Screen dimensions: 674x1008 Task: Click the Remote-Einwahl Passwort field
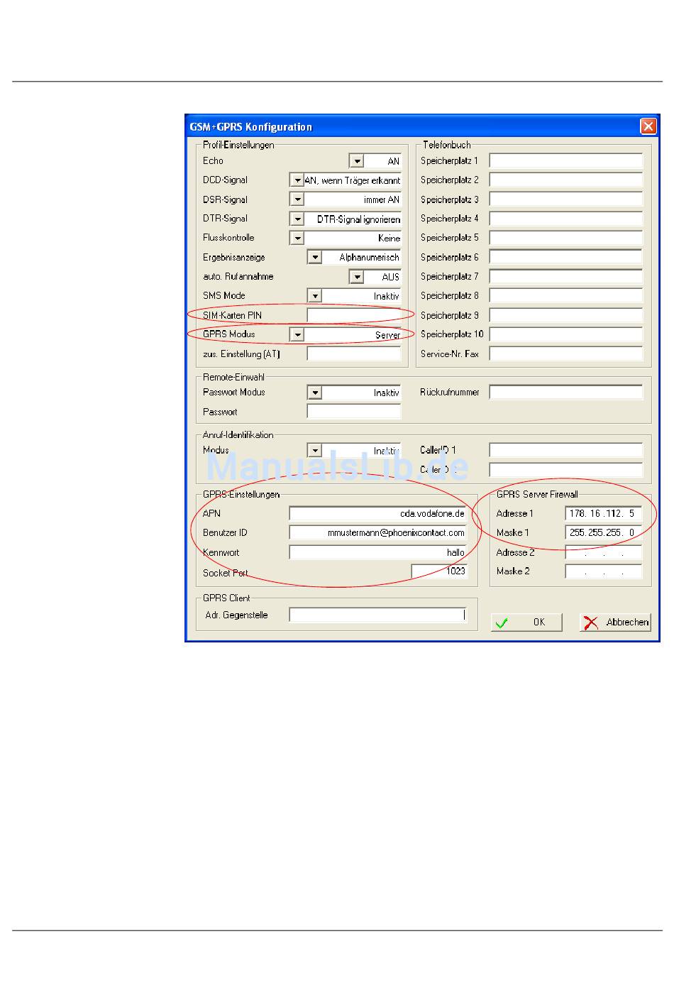coord(354,412)
